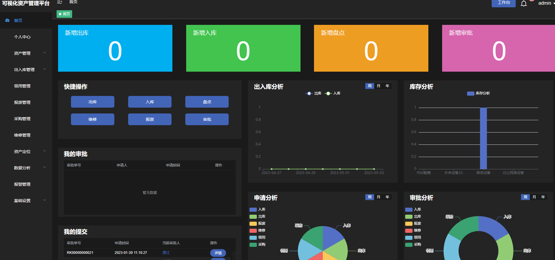Viewport: 555px width, 260px height.
Task: Click 入库 quick action button
Action: pos(150,102)
